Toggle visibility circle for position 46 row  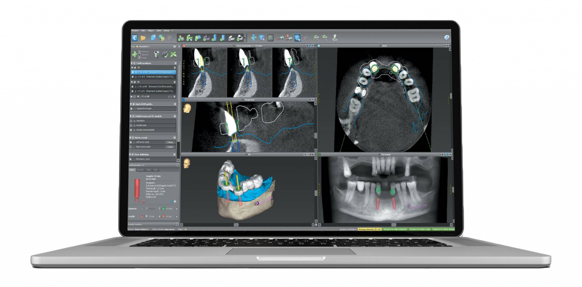coord(135,96)
